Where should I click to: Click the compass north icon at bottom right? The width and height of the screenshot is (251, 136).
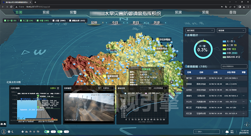click(247, 124)
